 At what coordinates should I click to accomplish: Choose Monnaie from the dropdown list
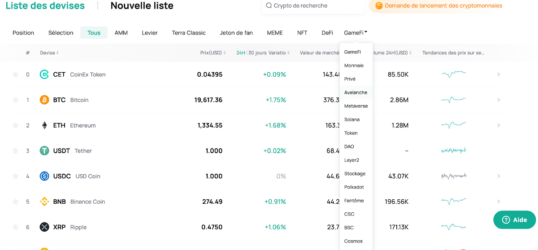point(356,66)
